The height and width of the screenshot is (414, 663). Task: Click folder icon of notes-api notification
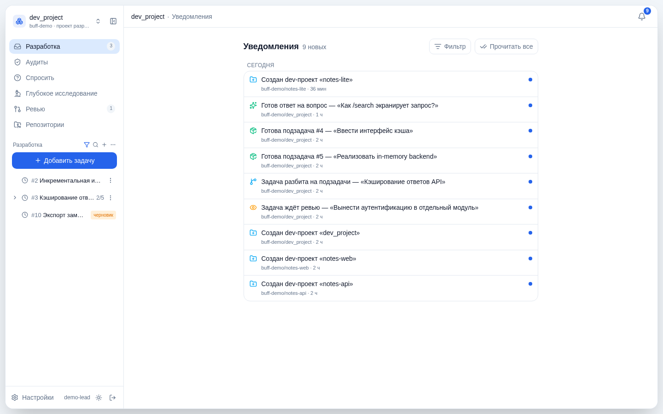coord(253,284)
